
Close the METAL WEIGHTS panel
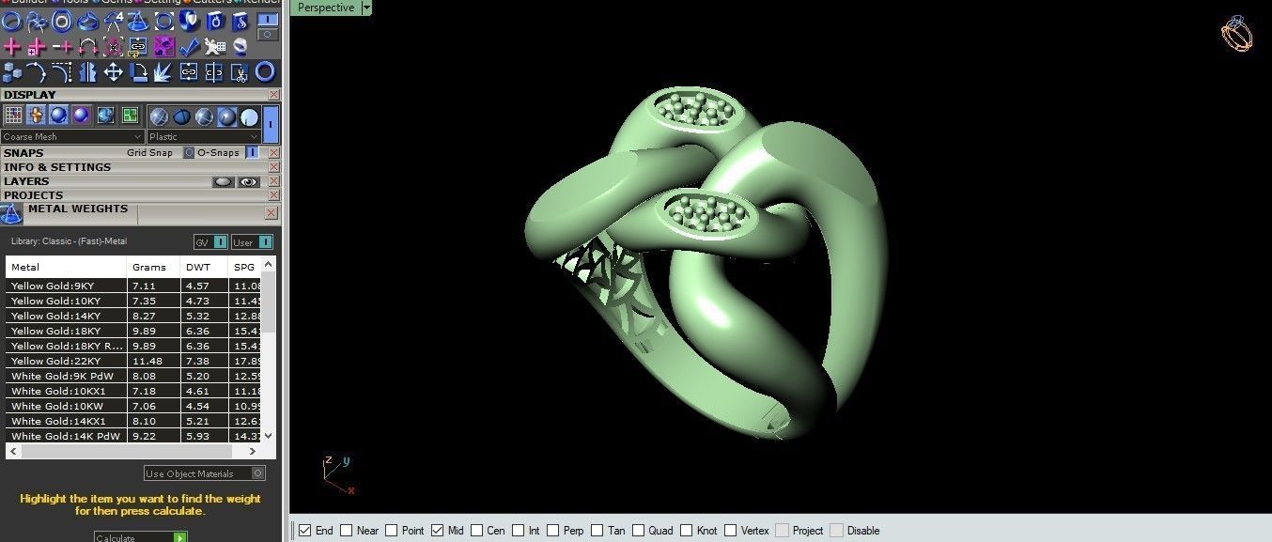(x=271, y=213)
